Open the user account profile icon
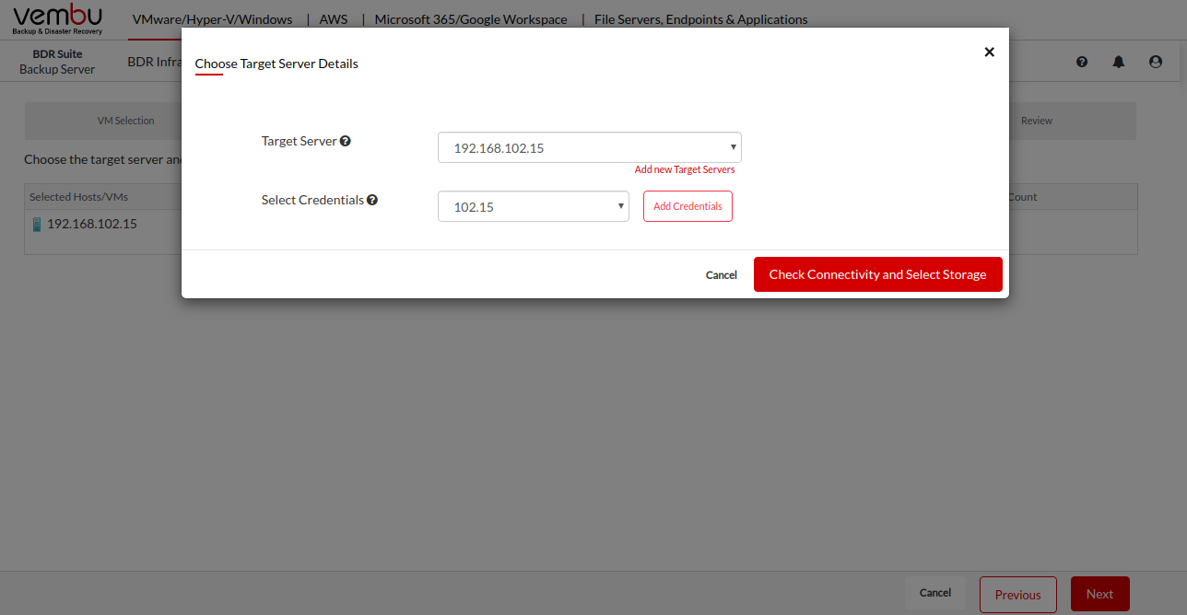Viewport: 1187px width, 615px height. tap(1156, 62)
